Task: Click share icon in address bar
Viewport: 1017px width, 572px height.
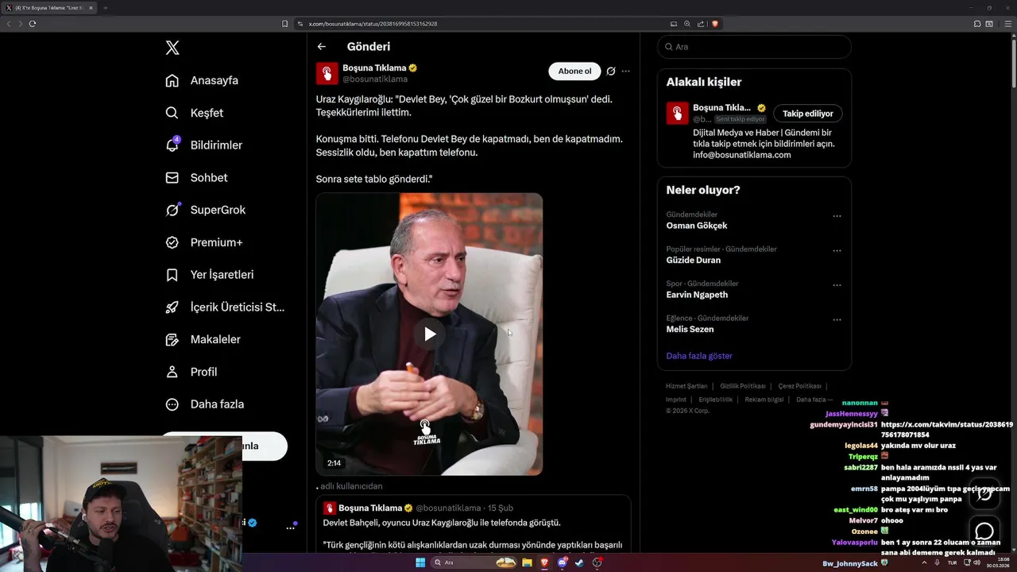Action: (x=701, y=24)
